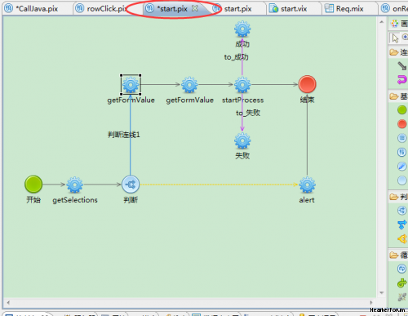Click the vertical scrollbar up arrow
408x316 pixels.
pyautogui.click(x=381, y=22)
